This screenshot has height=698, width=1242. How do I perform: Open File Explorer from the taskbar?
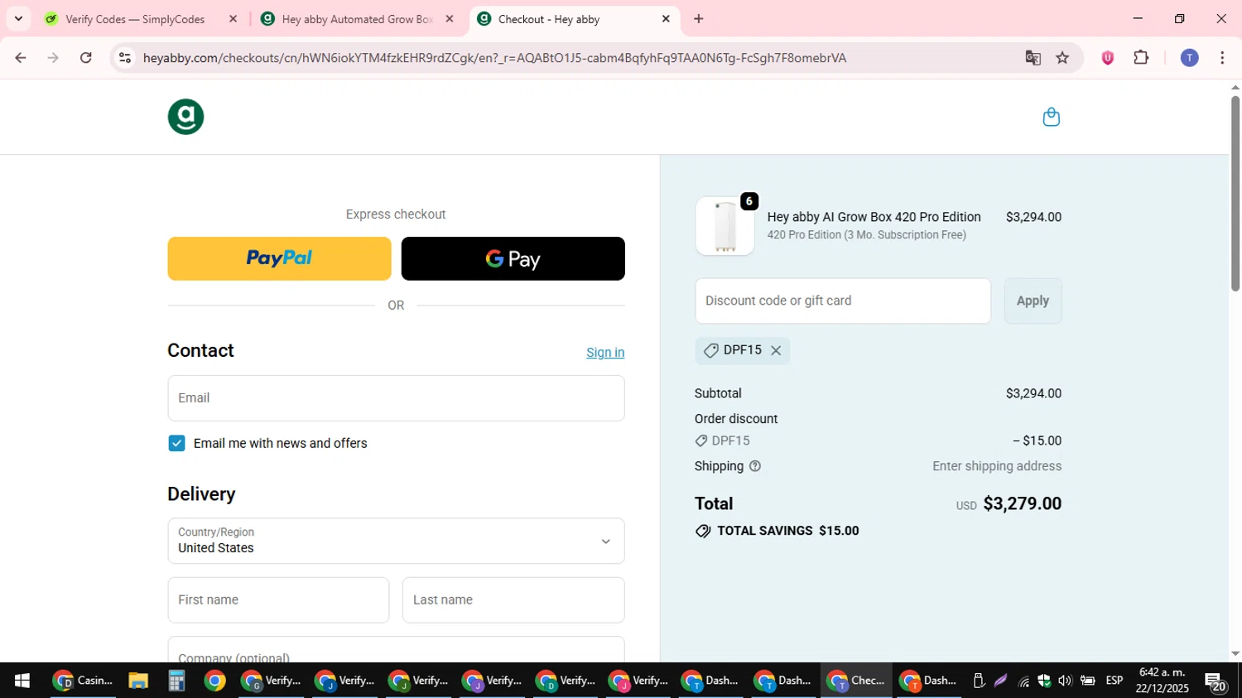138,681
